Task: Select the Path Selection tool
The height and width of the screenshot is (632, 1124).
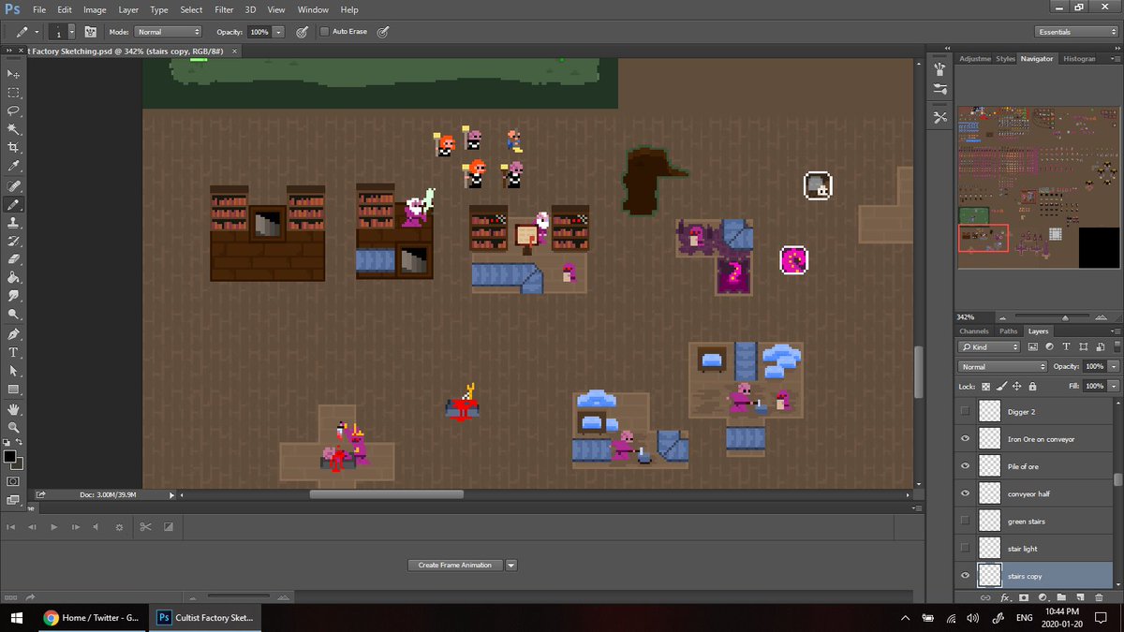Action: click(14, 371)
